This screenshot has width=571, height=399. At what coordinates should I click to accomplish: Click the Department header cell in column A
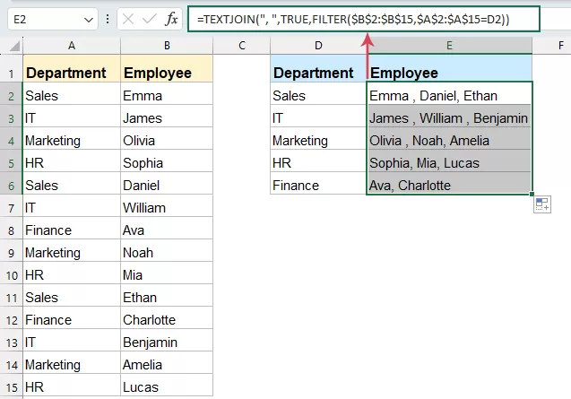click(72, 68)
